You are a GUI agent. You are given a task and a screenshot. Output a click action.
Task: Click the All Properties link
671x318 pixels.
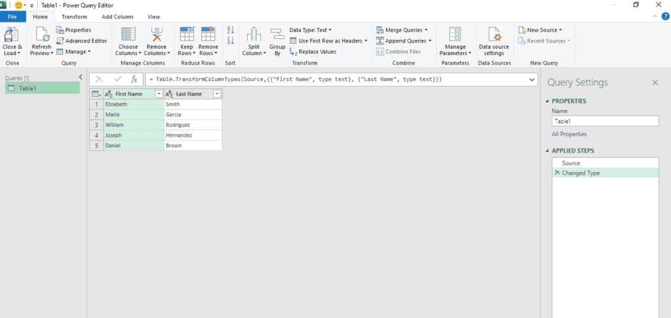pyautogui.click(x=569, y=134)
